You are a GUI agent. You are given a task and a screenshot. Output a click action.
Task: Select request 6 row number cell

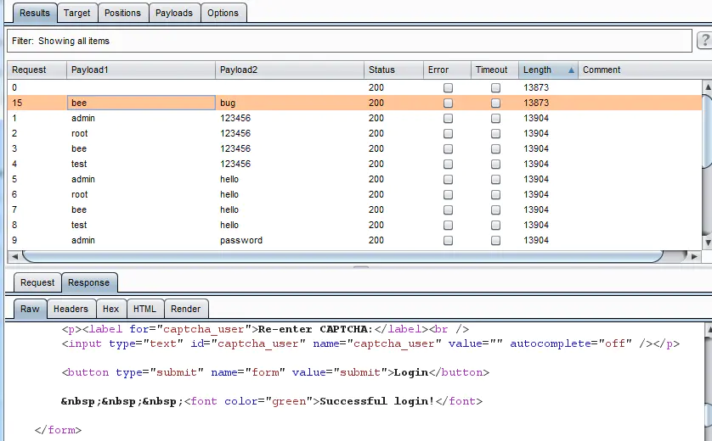[37, 194]
